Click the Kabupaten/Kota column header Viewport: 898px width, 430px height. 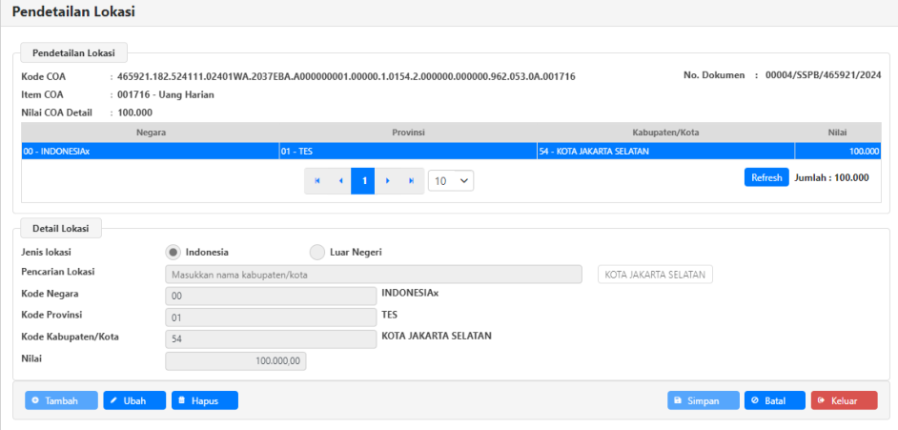point(664,132)
